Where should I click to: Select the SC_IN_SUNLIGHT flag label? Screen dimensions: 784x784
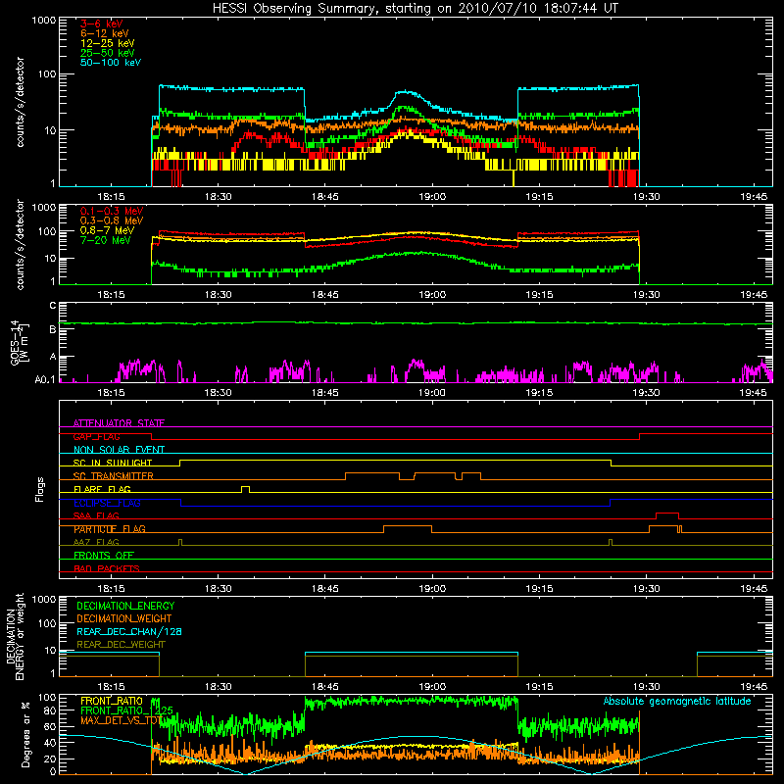click(x=113, y=463)
